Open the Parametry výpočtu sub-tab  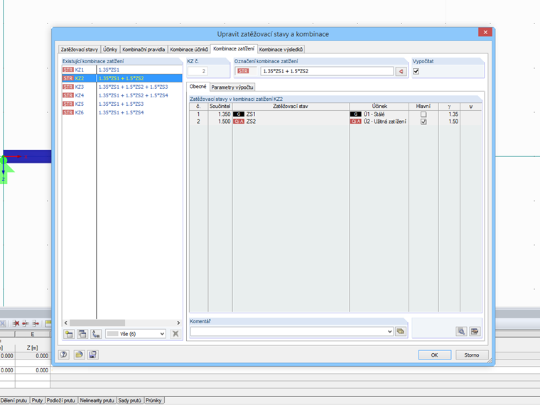click(232, 87)
